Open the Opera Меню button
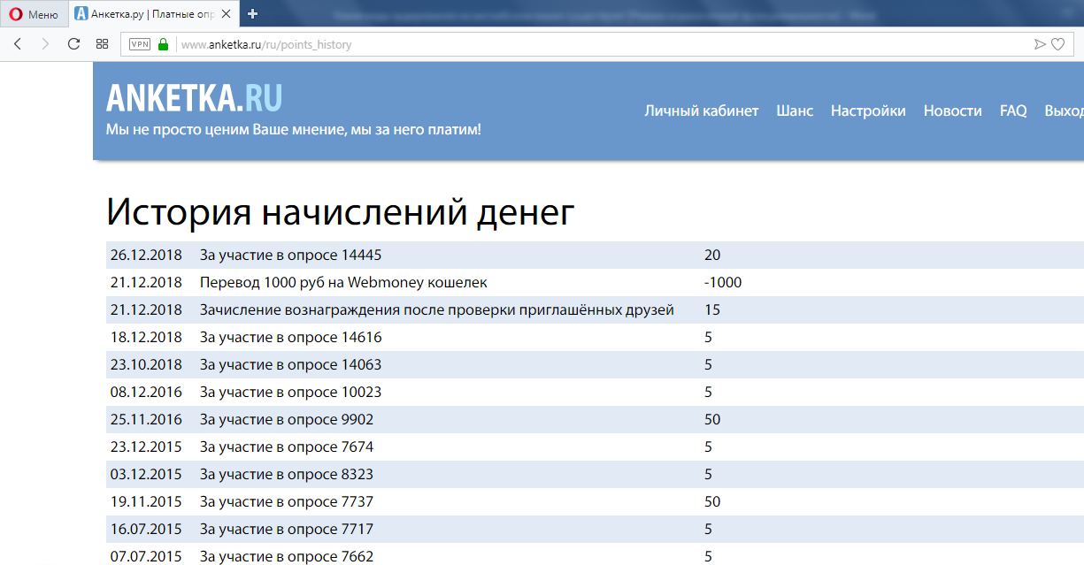 tap(34, 14)
